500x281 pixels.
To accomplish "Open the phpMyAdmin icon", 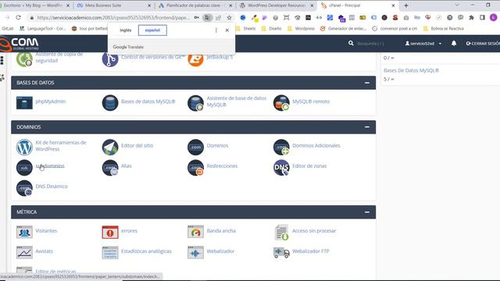I will (x=24, y=102).
